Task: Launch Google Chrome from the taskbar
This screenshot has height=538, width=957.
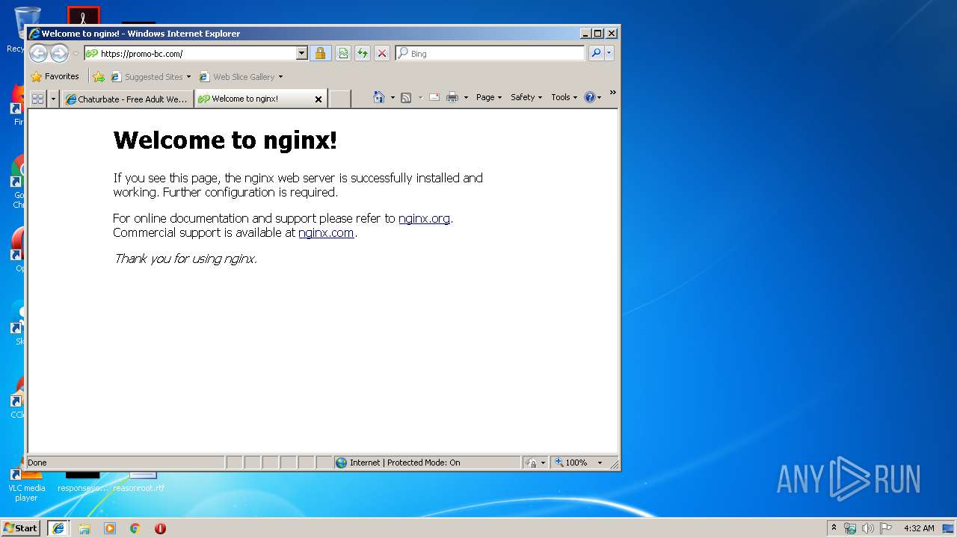Action: click(x=135, y=528)
